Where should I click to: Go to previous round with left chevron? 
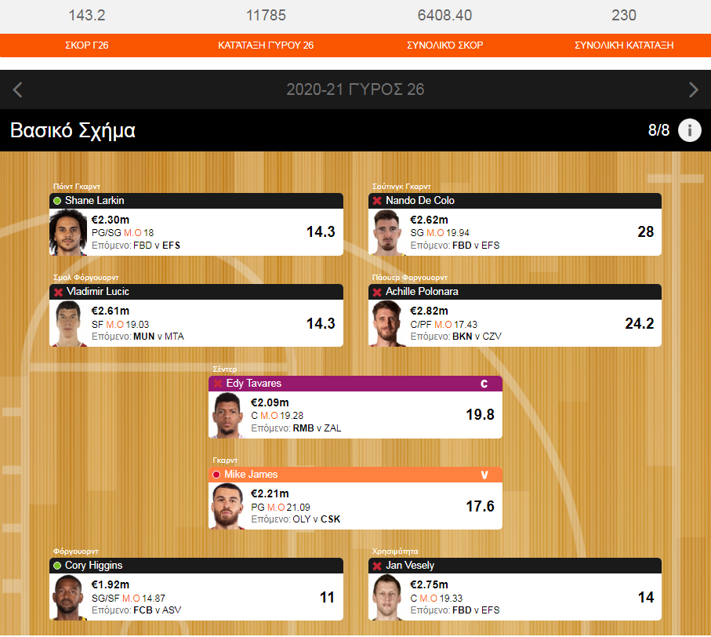point(18,89)
